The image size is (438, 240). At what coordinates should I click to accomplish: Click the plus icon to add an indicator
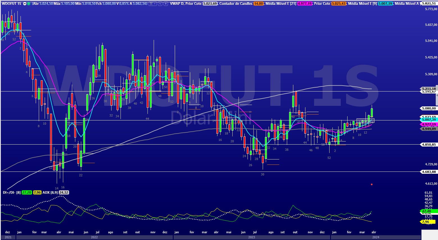tap(165, 4)
